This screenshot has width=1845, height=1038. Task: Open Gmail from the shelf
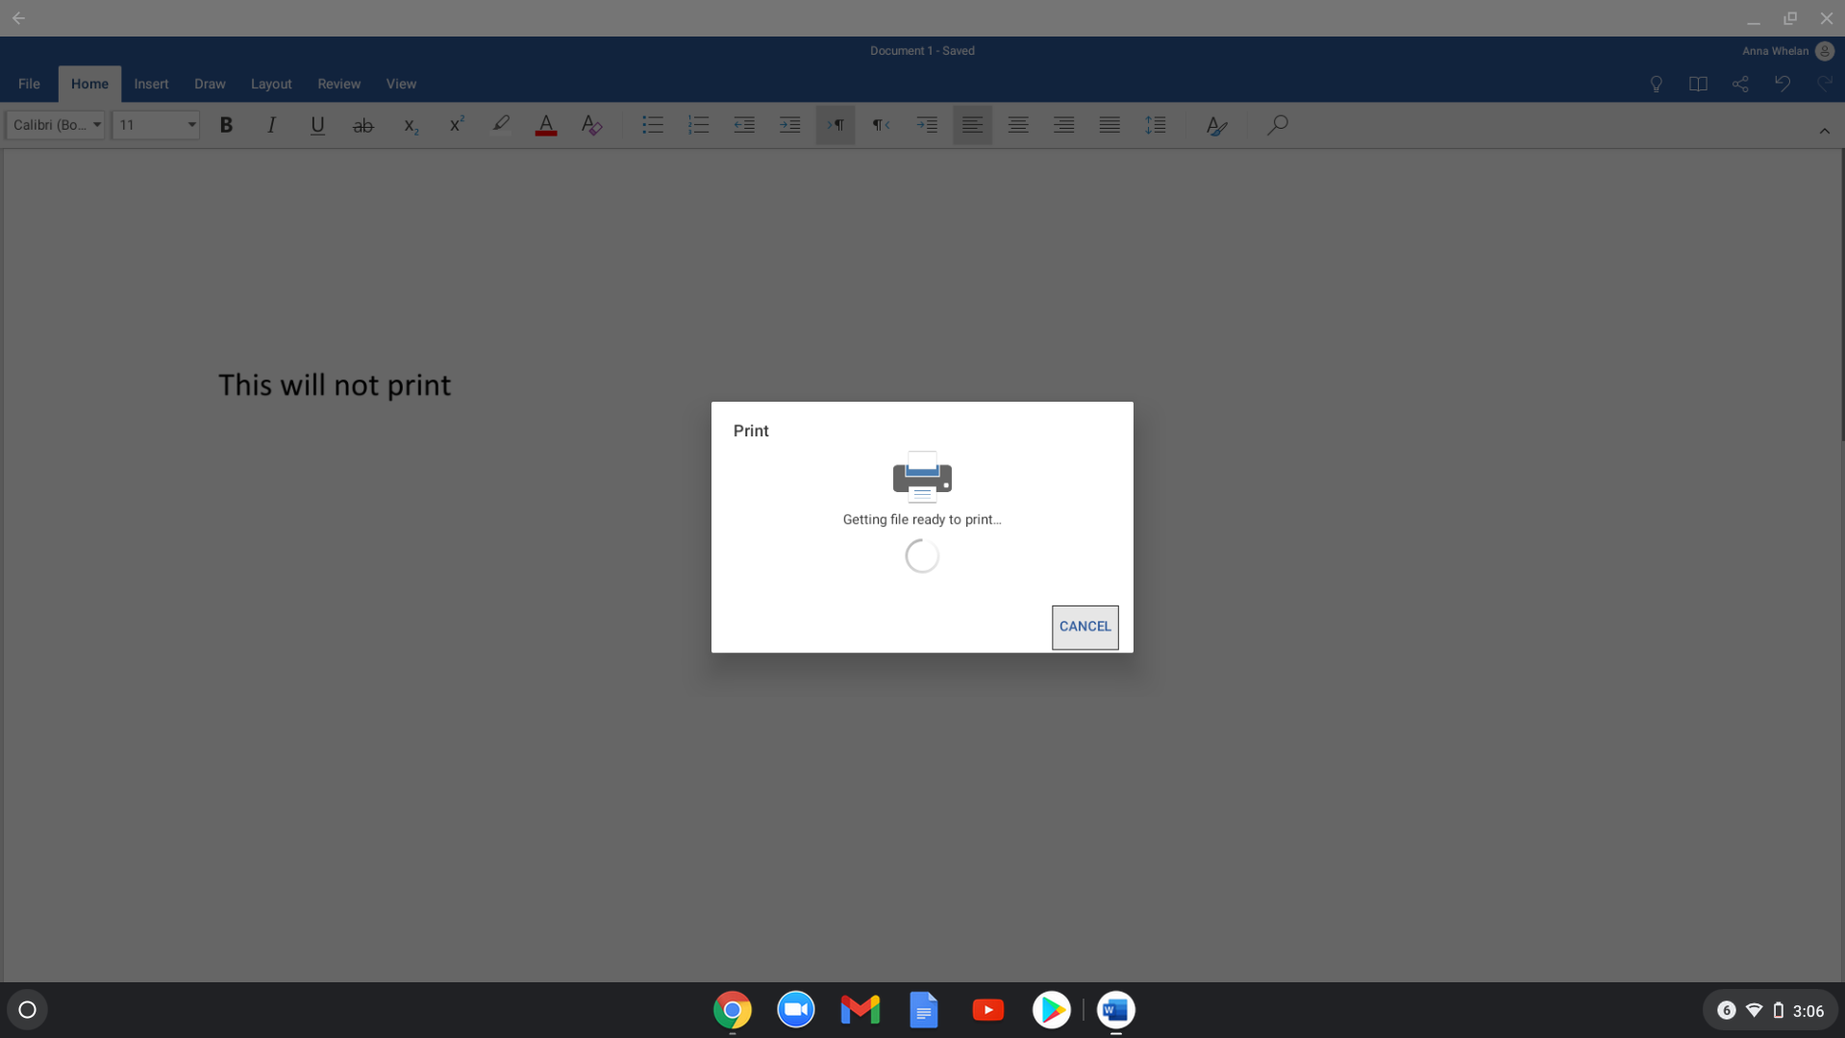[860, 1010]
